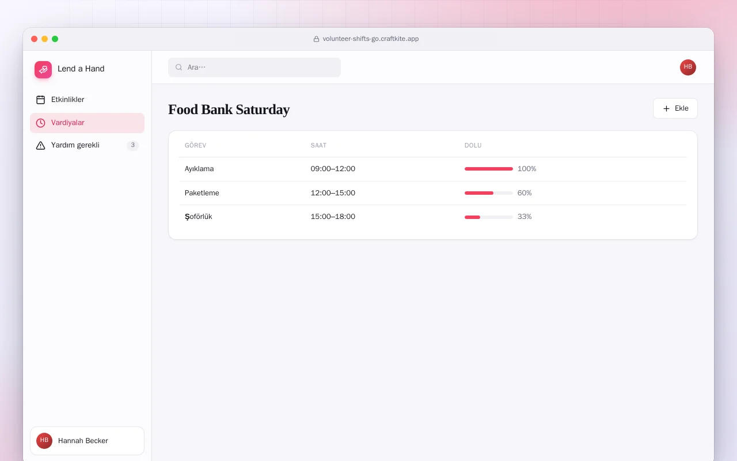Click the HB avatar beside Hannah Becker
Screen dimensions: 737x461
click(x=44, y=441)
